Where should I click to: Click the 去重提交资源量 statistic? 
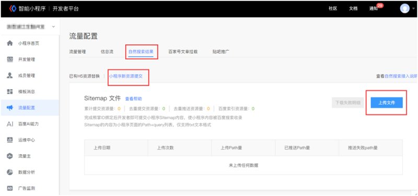(147, 109)
